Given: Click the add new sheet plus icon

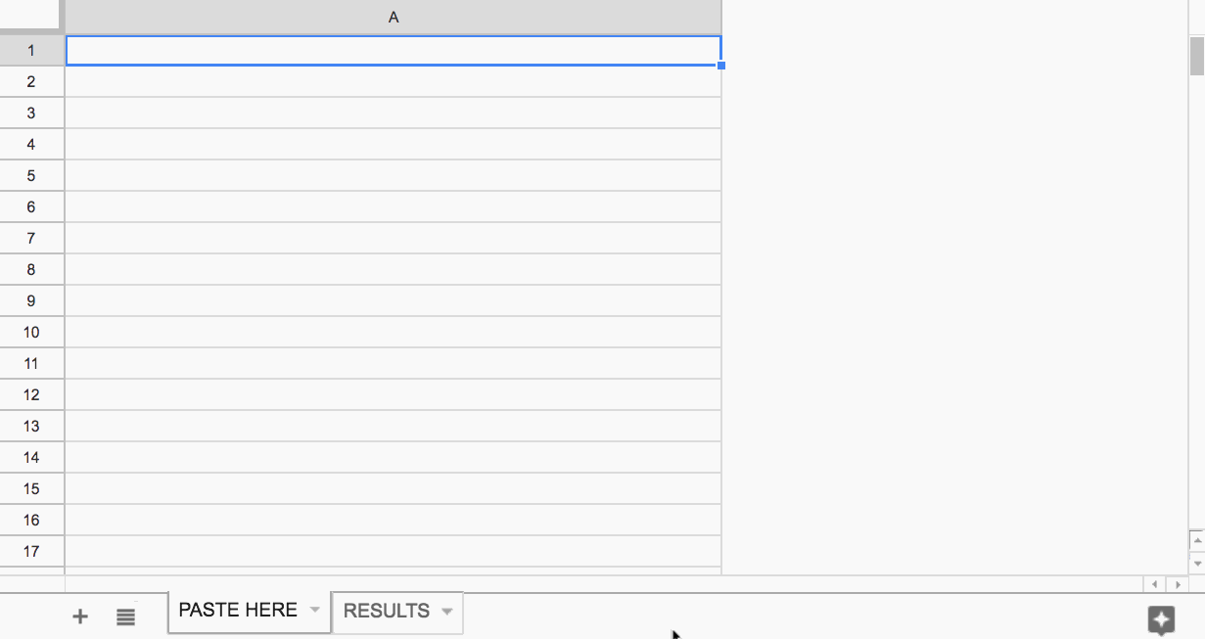Looking at the screenshot, I should (x=80, y=616).
